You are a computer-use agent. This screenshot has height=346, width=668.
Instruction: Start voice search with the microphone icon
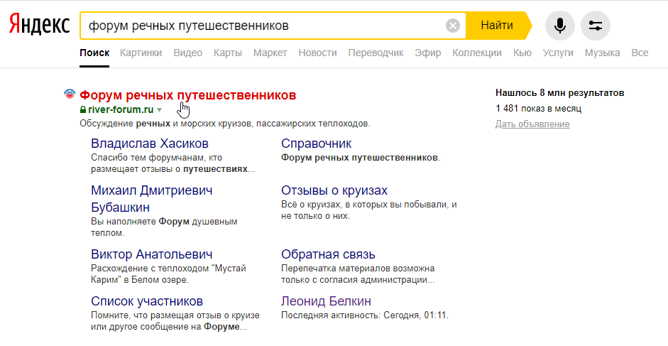point(560,26)
